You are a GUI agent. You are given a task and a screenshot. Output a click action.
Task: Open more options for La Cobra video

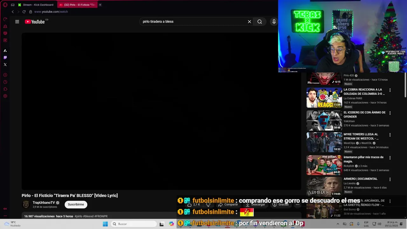click(390, 90)
